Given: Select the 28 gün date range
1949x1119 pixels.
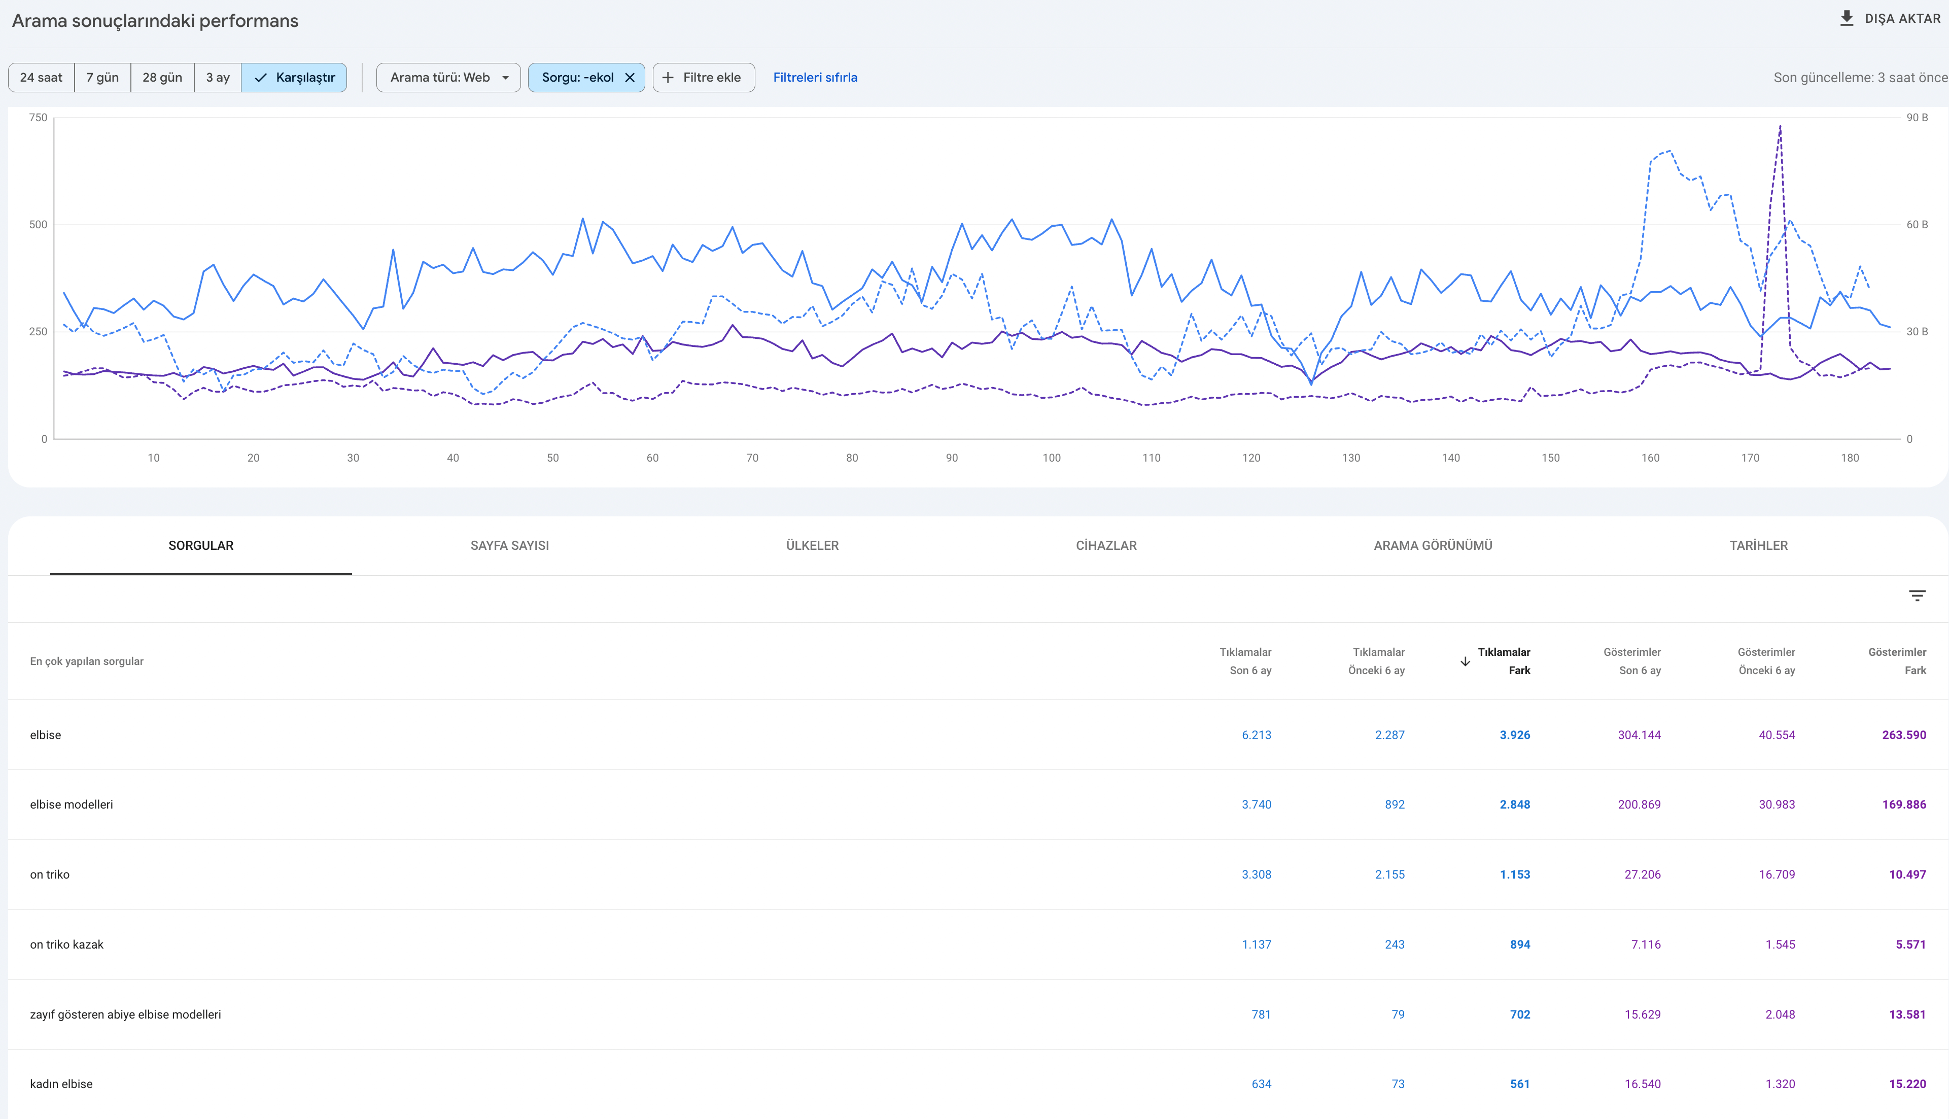Looking at the screenshot, I should point(162,78).
